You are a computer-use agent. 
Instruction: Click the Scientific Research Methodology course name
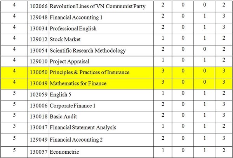point(88,51)
